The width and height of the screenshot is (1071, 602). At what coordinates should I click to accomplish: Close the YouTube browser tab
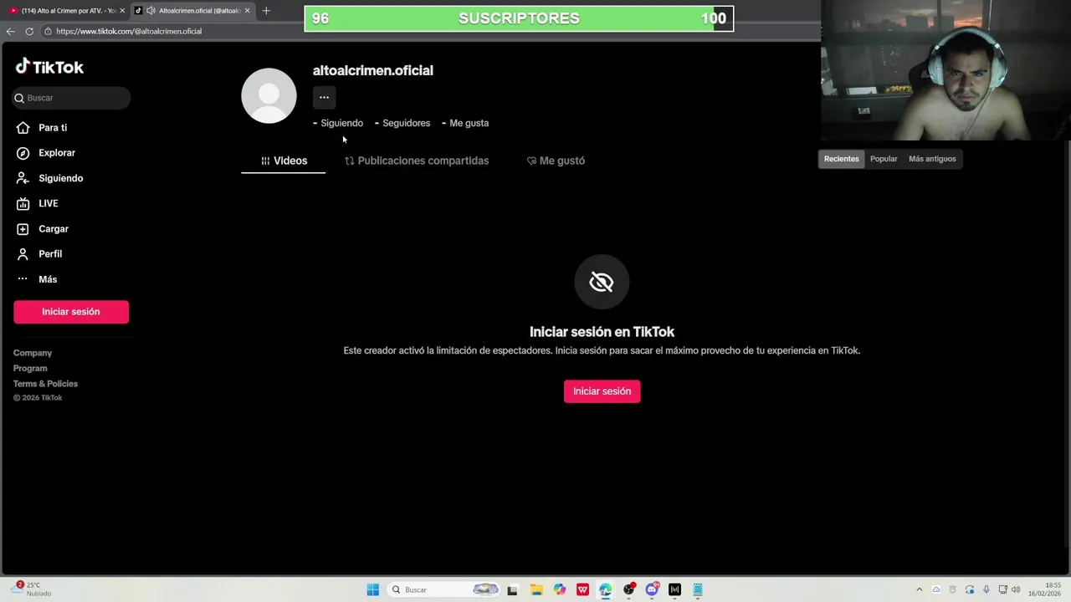(x=122, y=11)
